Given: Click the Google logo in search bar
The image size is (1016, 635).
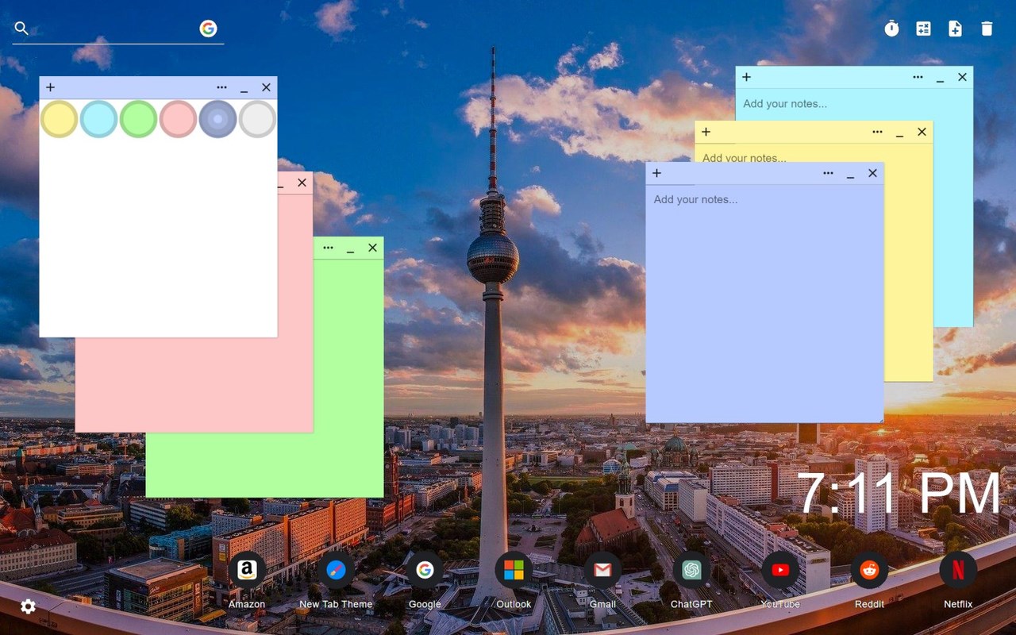Looking at the screenshot, I should coord(208,29).
